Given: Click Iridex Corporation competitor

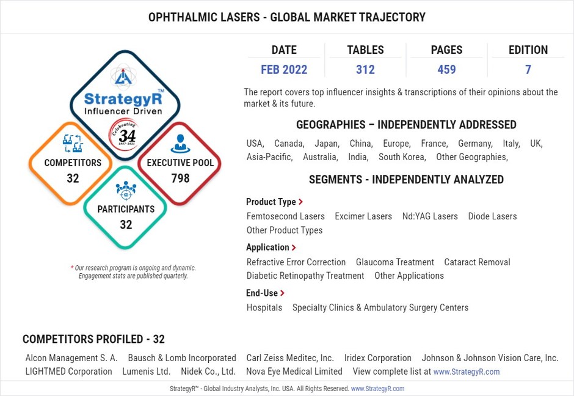Looking at the screenshot, I should (378, 358).
